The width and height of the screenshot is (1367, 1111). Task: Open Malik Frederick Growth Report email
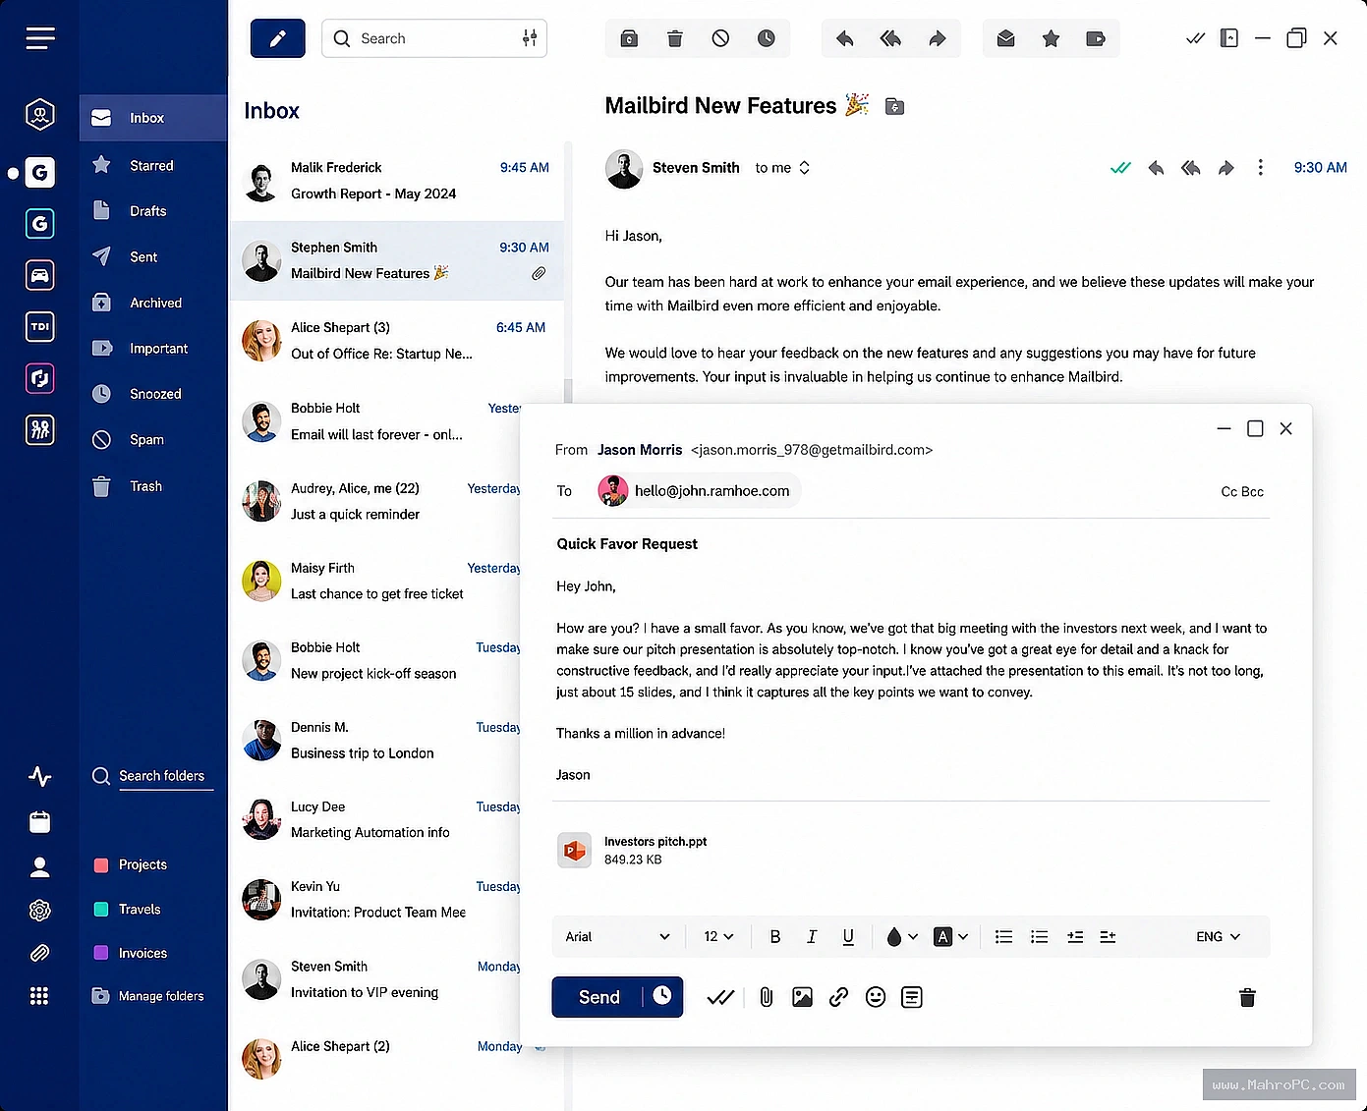click(397, 181)
